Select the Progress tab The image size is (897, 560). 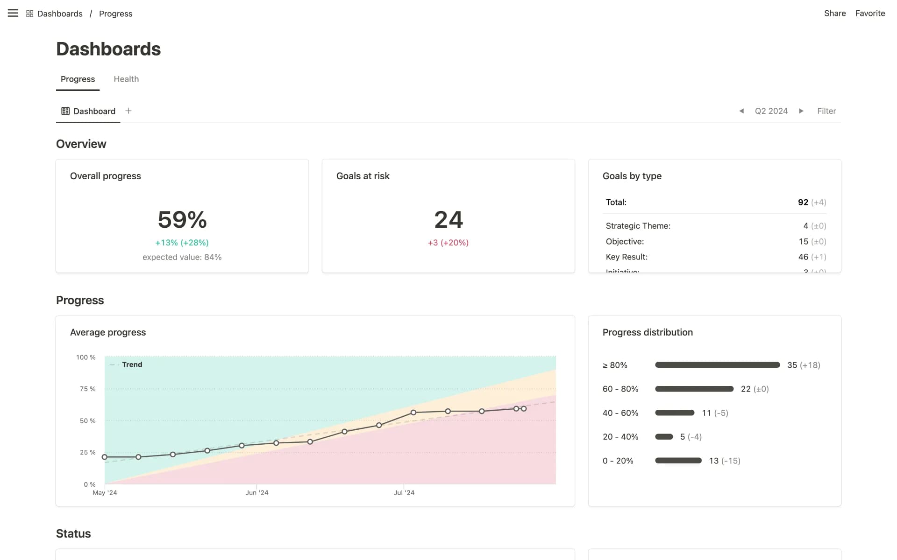78,79
